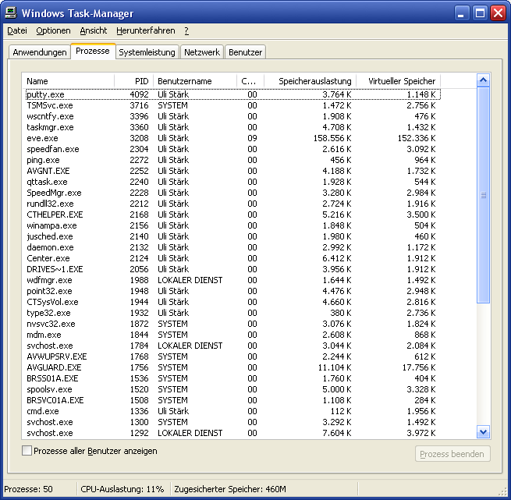The width and height of the screenshot is (511, 500).
Task: Click the scroll down arrow in process list
Action: (483, 432)
